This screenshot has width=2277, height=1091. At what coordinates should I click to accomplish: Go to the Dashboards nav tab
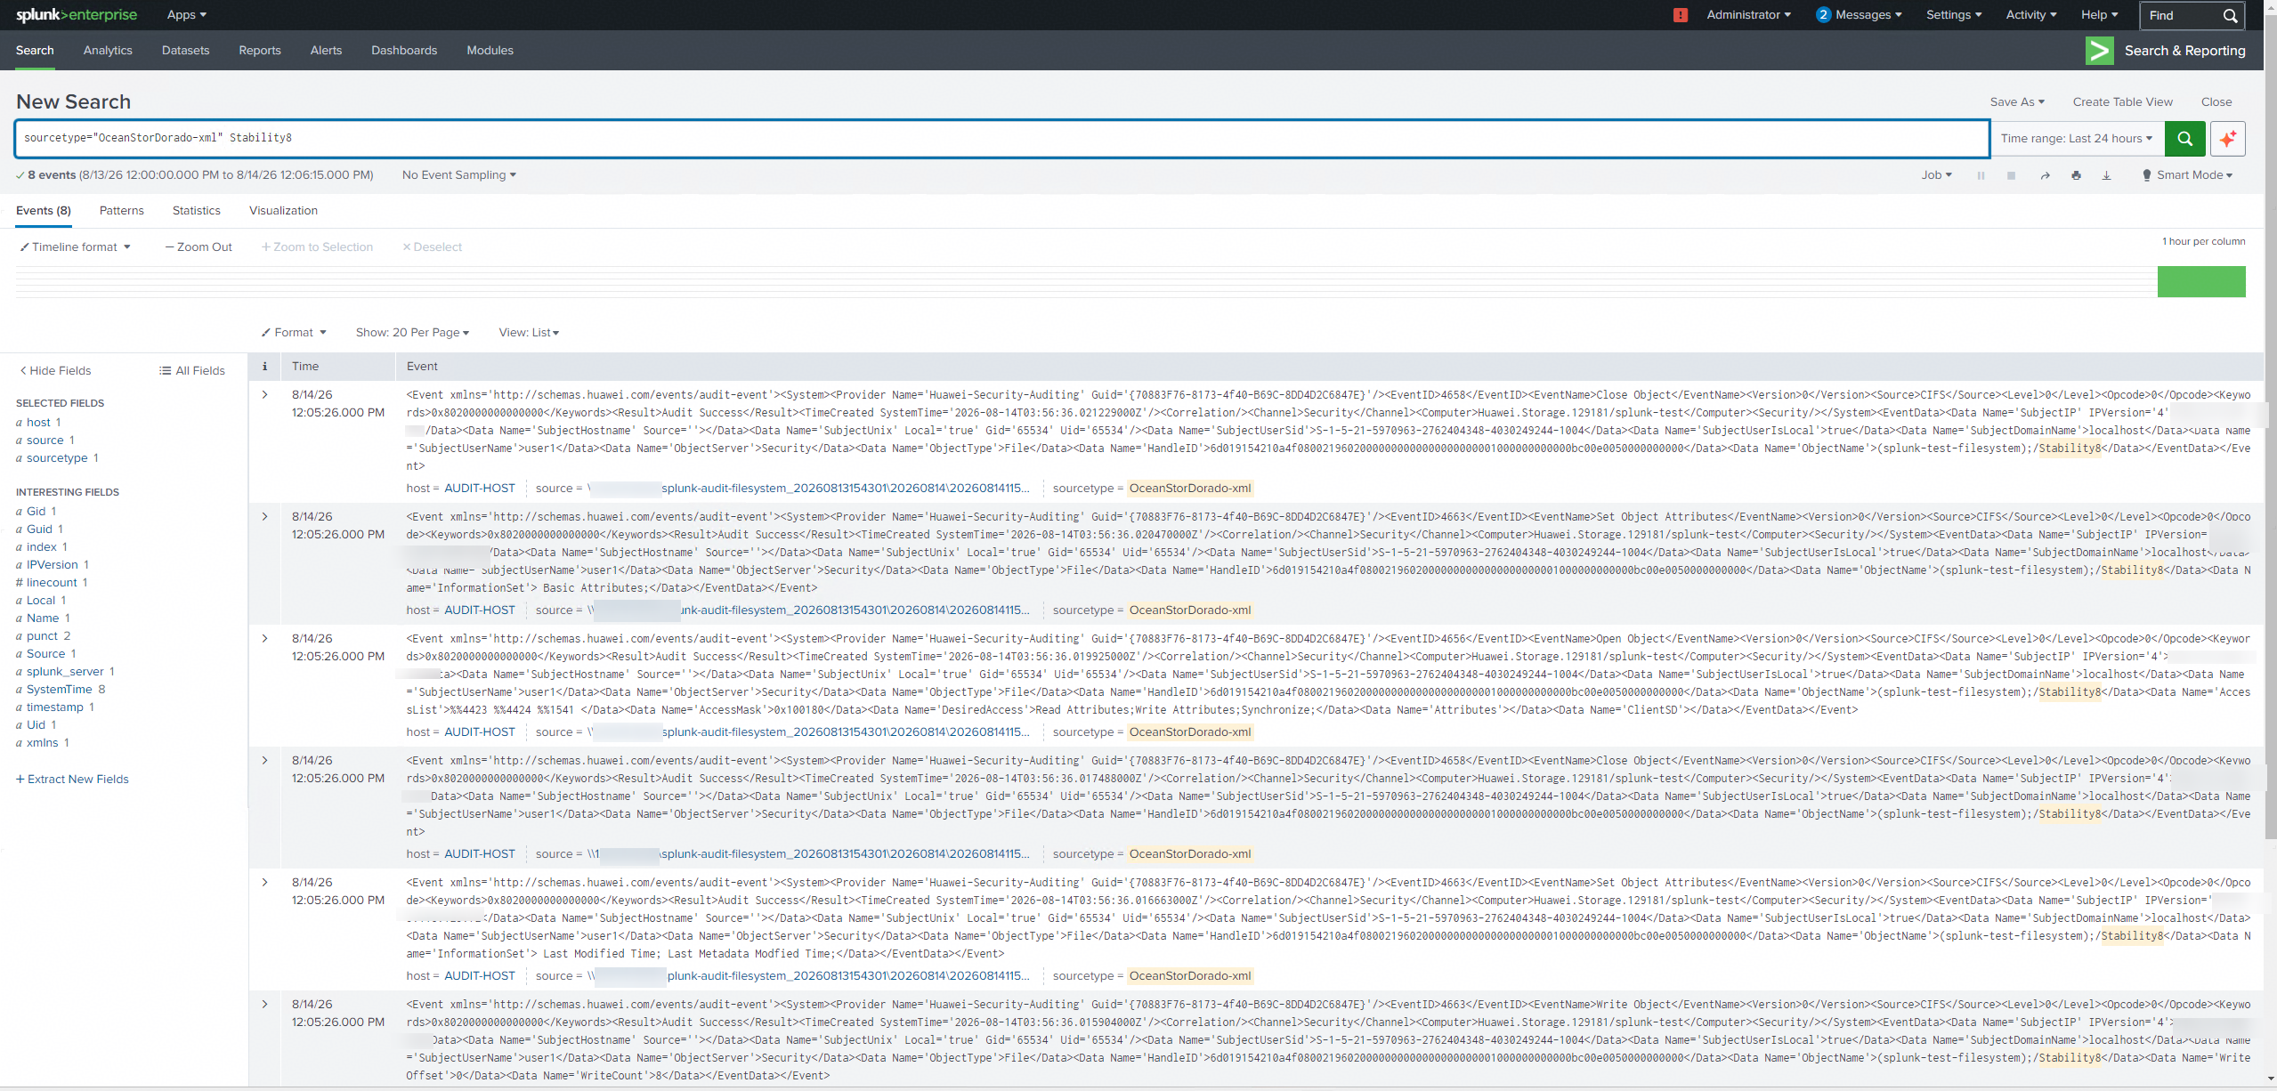(404, 51)
